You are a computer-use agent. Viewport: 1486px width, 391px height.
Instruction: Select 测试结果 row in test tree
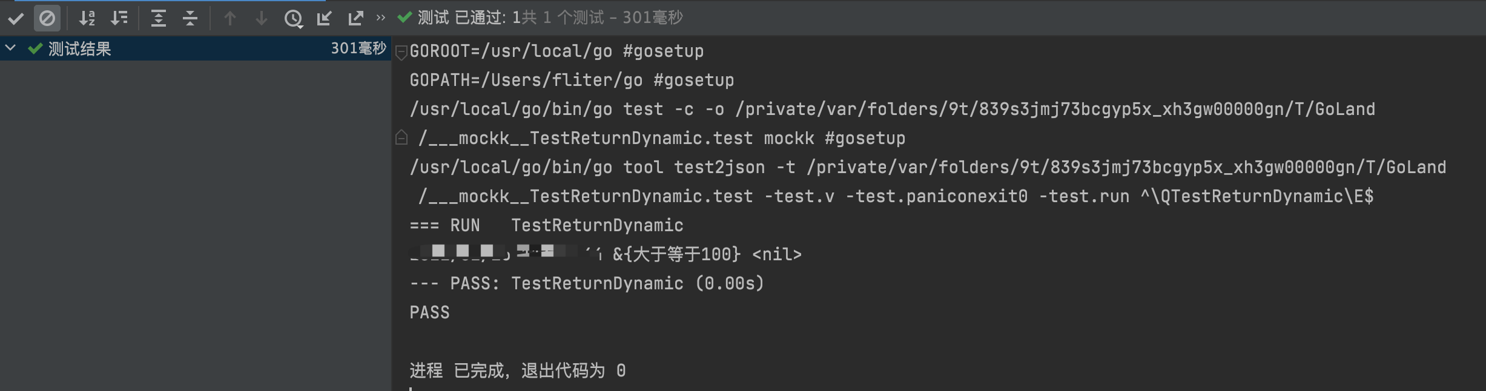[x=79, y=49]
